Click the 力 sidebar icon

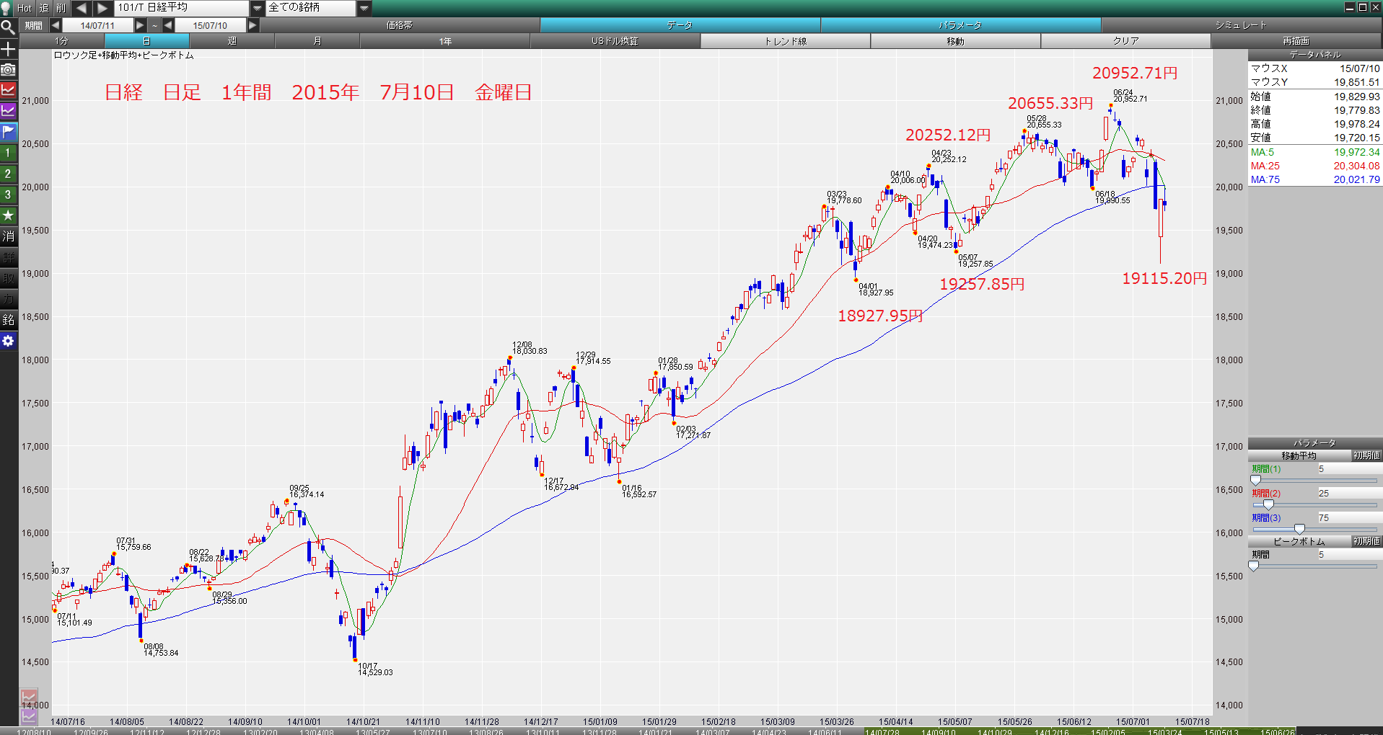[8, 299]
